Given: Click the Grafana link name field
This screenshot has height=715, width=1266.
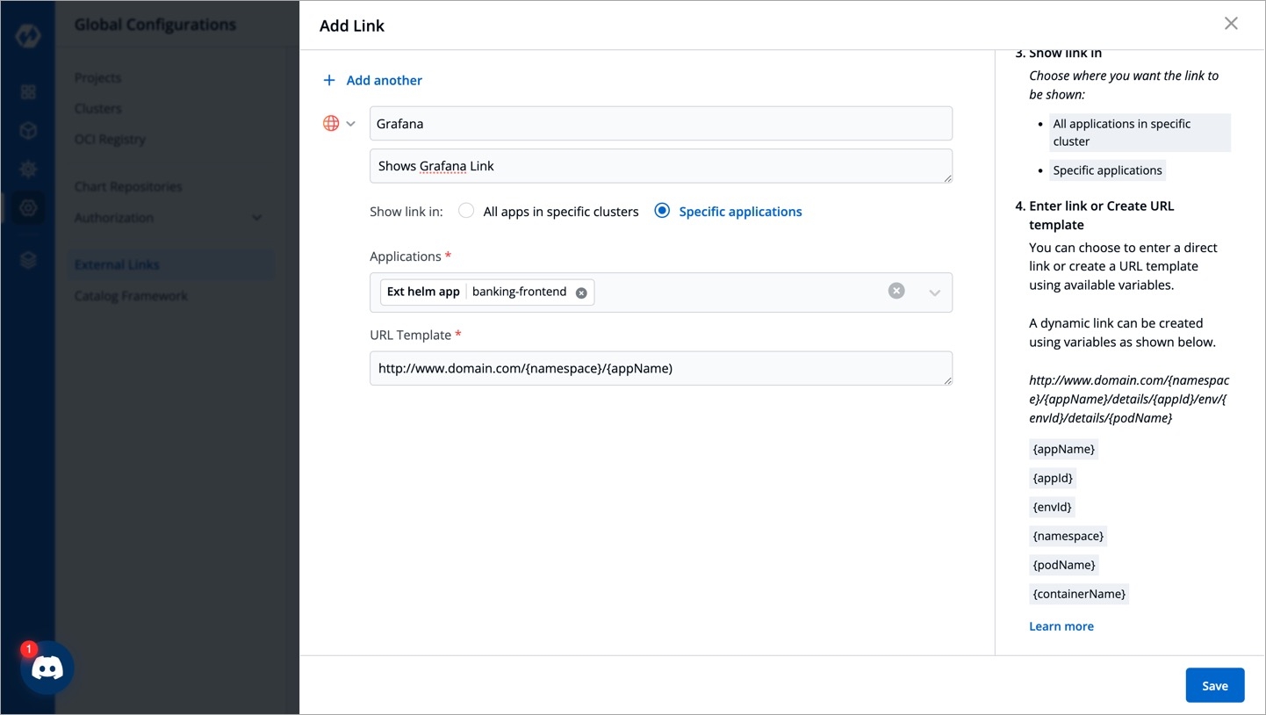Looking at the screenshot, I should pyautogui.click(x=660, y=124).
